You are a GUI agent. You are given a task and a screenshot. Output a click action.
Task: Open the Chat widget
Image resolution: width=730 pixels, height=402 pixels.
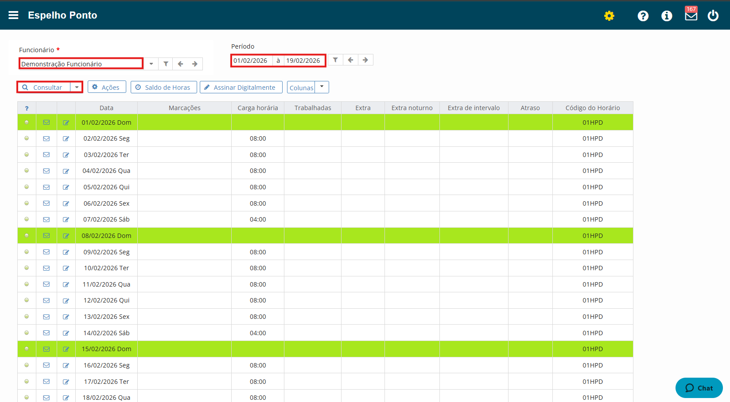point(699,388)
